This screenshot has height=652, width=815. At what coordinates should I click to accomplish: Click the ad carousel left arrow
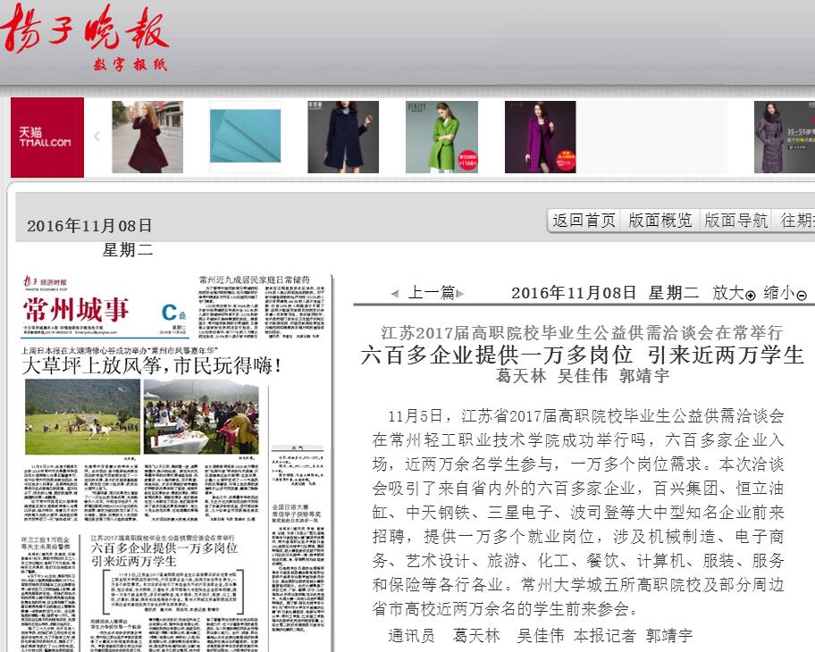point(97,137)
